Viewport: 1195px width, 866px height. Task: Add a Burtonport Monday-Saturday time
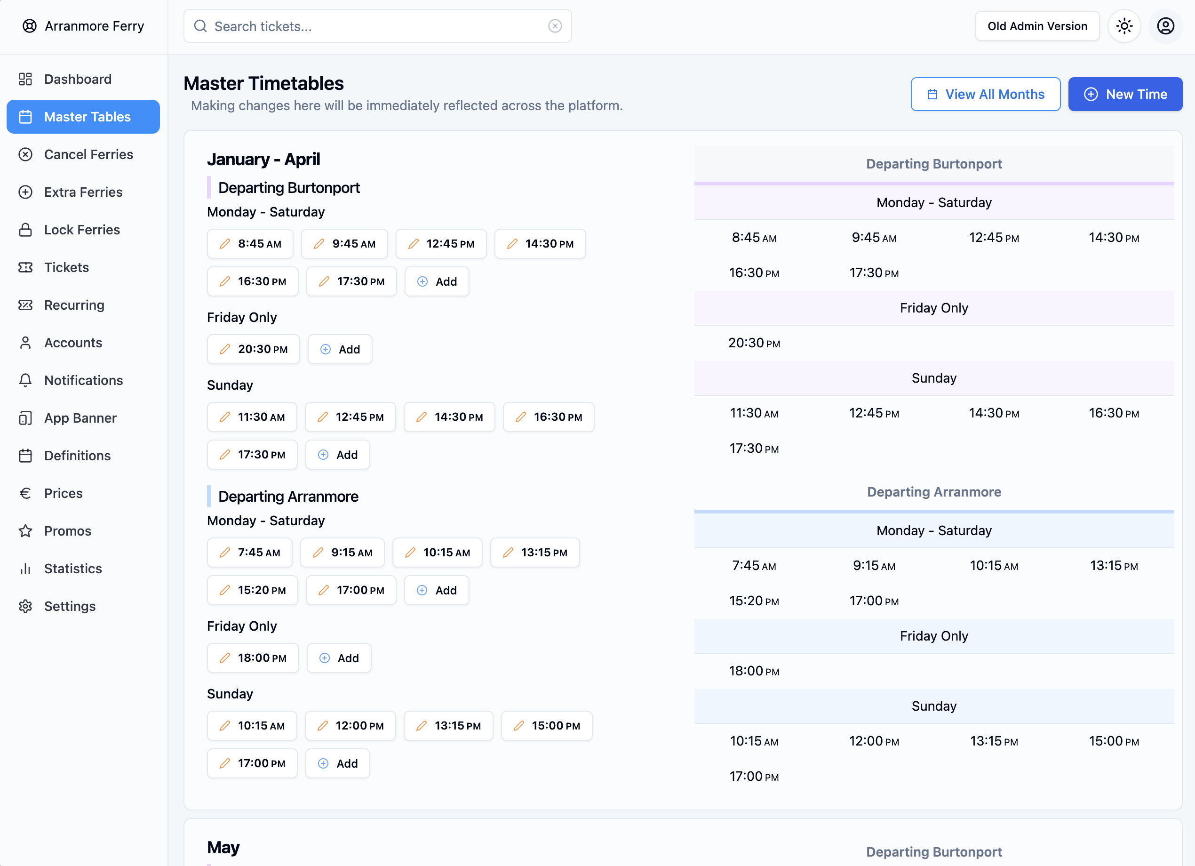[x=437, y=281]
